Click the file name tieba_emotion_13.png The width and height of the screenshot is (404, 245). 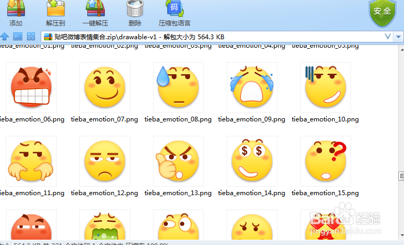pyautogui.click(x=178, y=193)
